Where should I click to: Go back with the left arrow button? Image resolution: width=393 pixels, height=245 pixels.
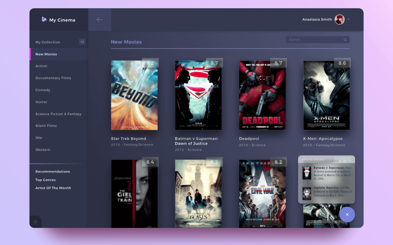tap(100, 20)
